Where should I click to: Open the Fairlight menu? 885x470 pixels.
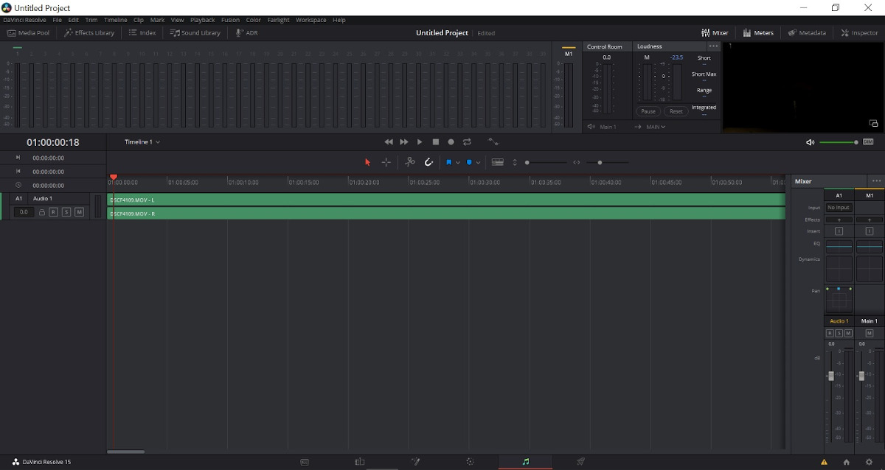click(x=278, y=20)
